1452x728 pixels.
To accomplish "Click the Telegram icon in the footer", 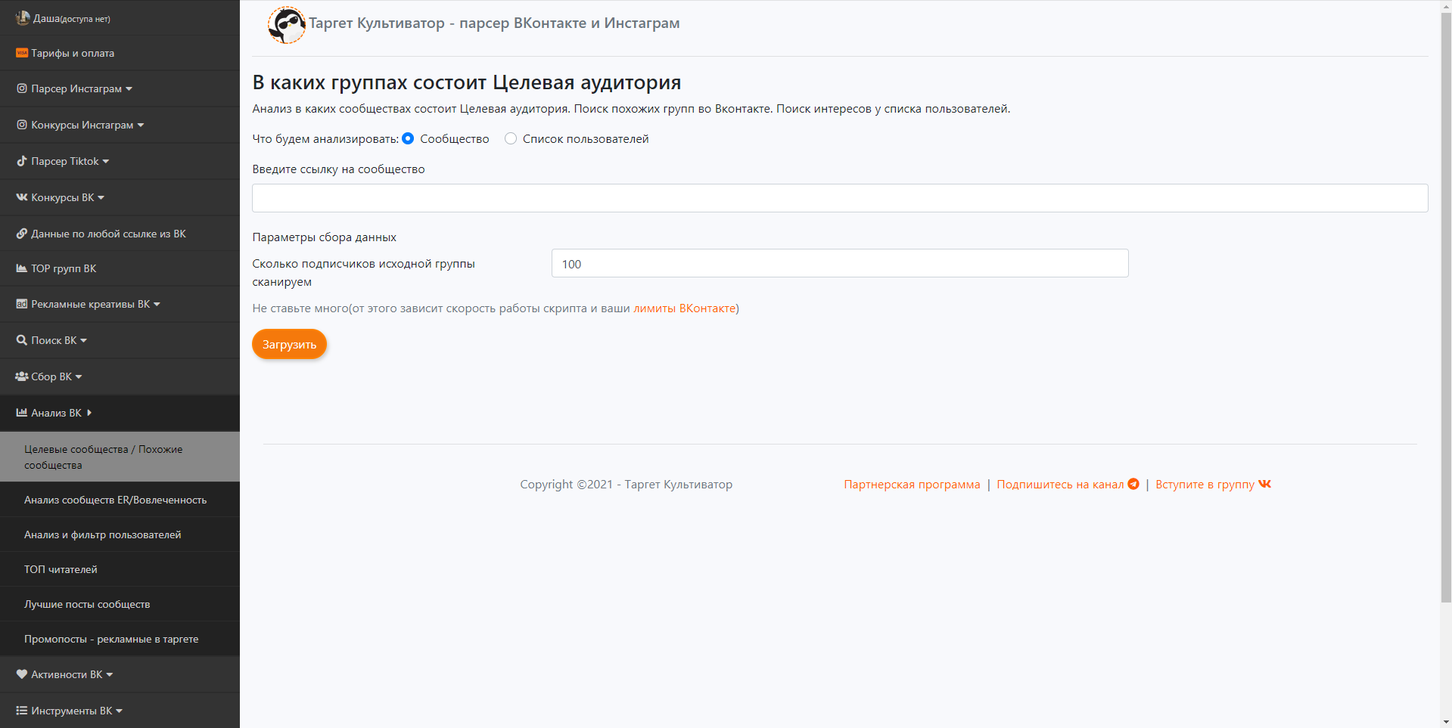I will pyautogui.click(x=1133, y=484).
